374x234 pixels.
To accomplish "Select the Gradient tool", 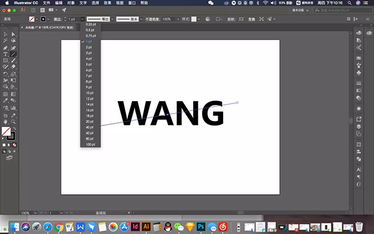I will [13, 94].
